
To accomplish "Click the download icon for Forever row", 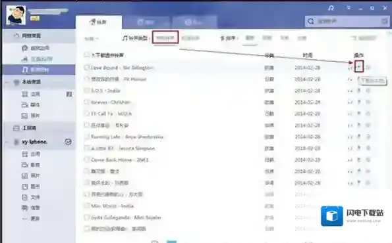I will tap(359, 102).
